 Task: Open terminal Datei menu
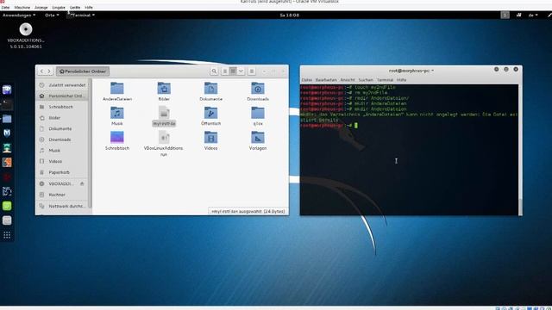(x=307, y=80)
